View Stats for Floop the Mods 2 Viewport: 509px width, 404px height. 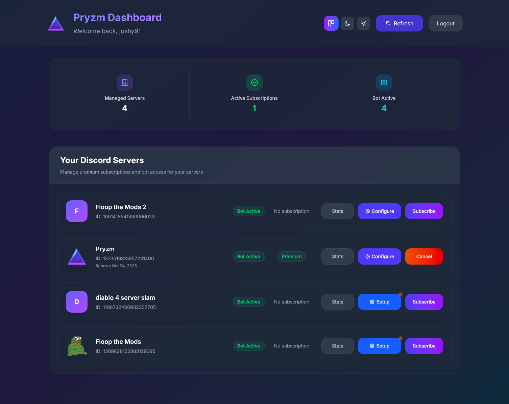click(337, 211)
